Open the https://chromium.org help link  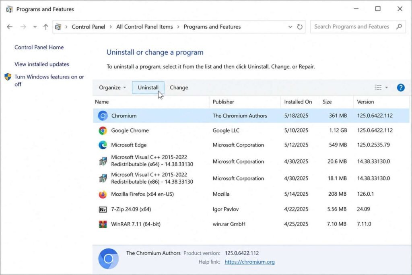pos(249,262)
